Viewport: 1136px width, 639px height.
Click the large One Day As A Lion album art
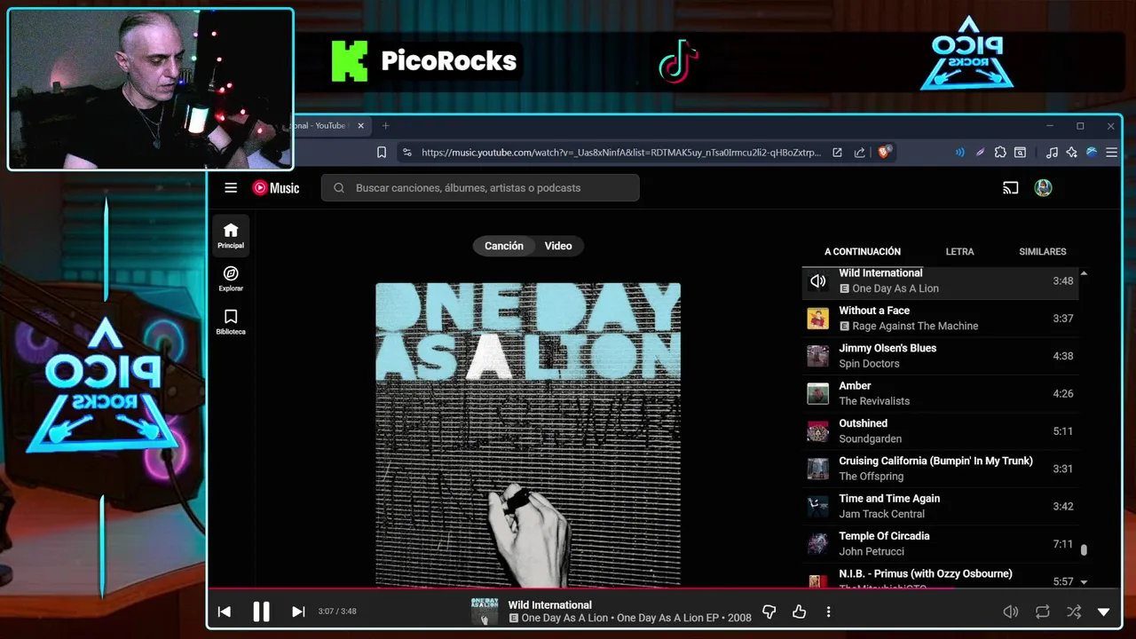(528, 435)
